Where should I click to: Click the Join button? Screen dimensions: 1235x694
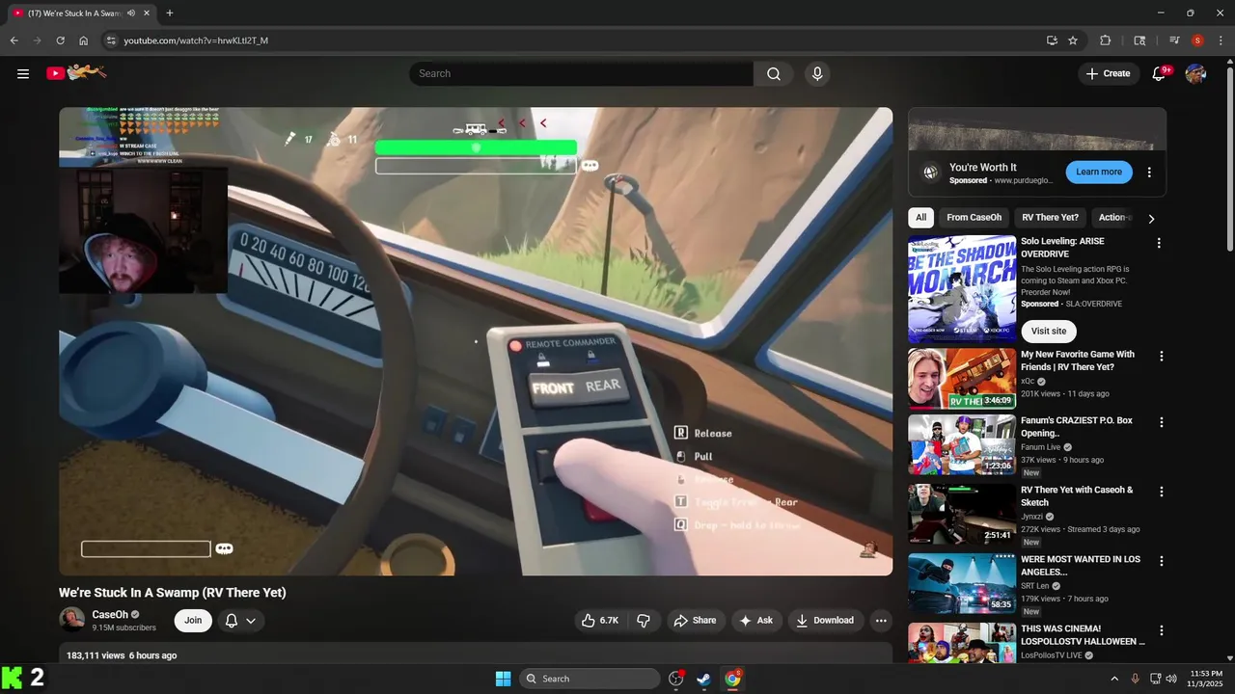point(193,621)
